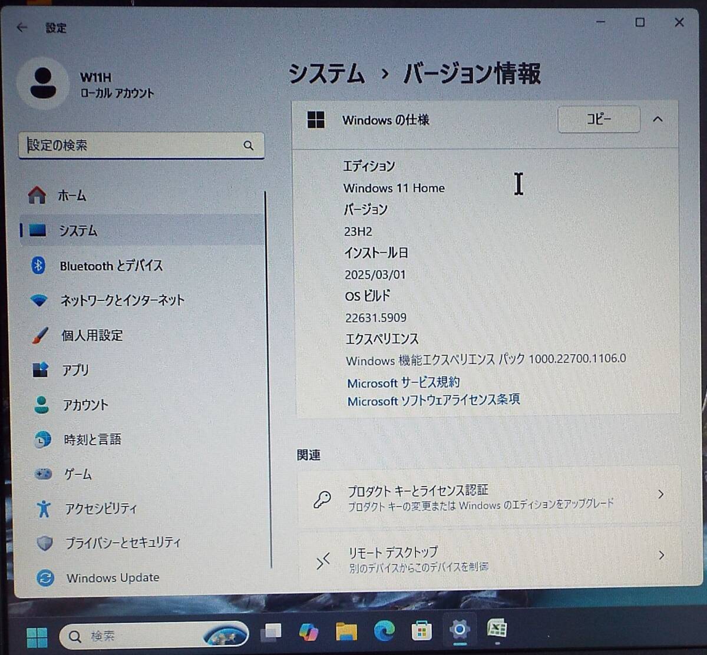Image resolution: width=707 pixels, height=655 pixels.
Task: Click the key icon for product key
Action: coord(322,499)
